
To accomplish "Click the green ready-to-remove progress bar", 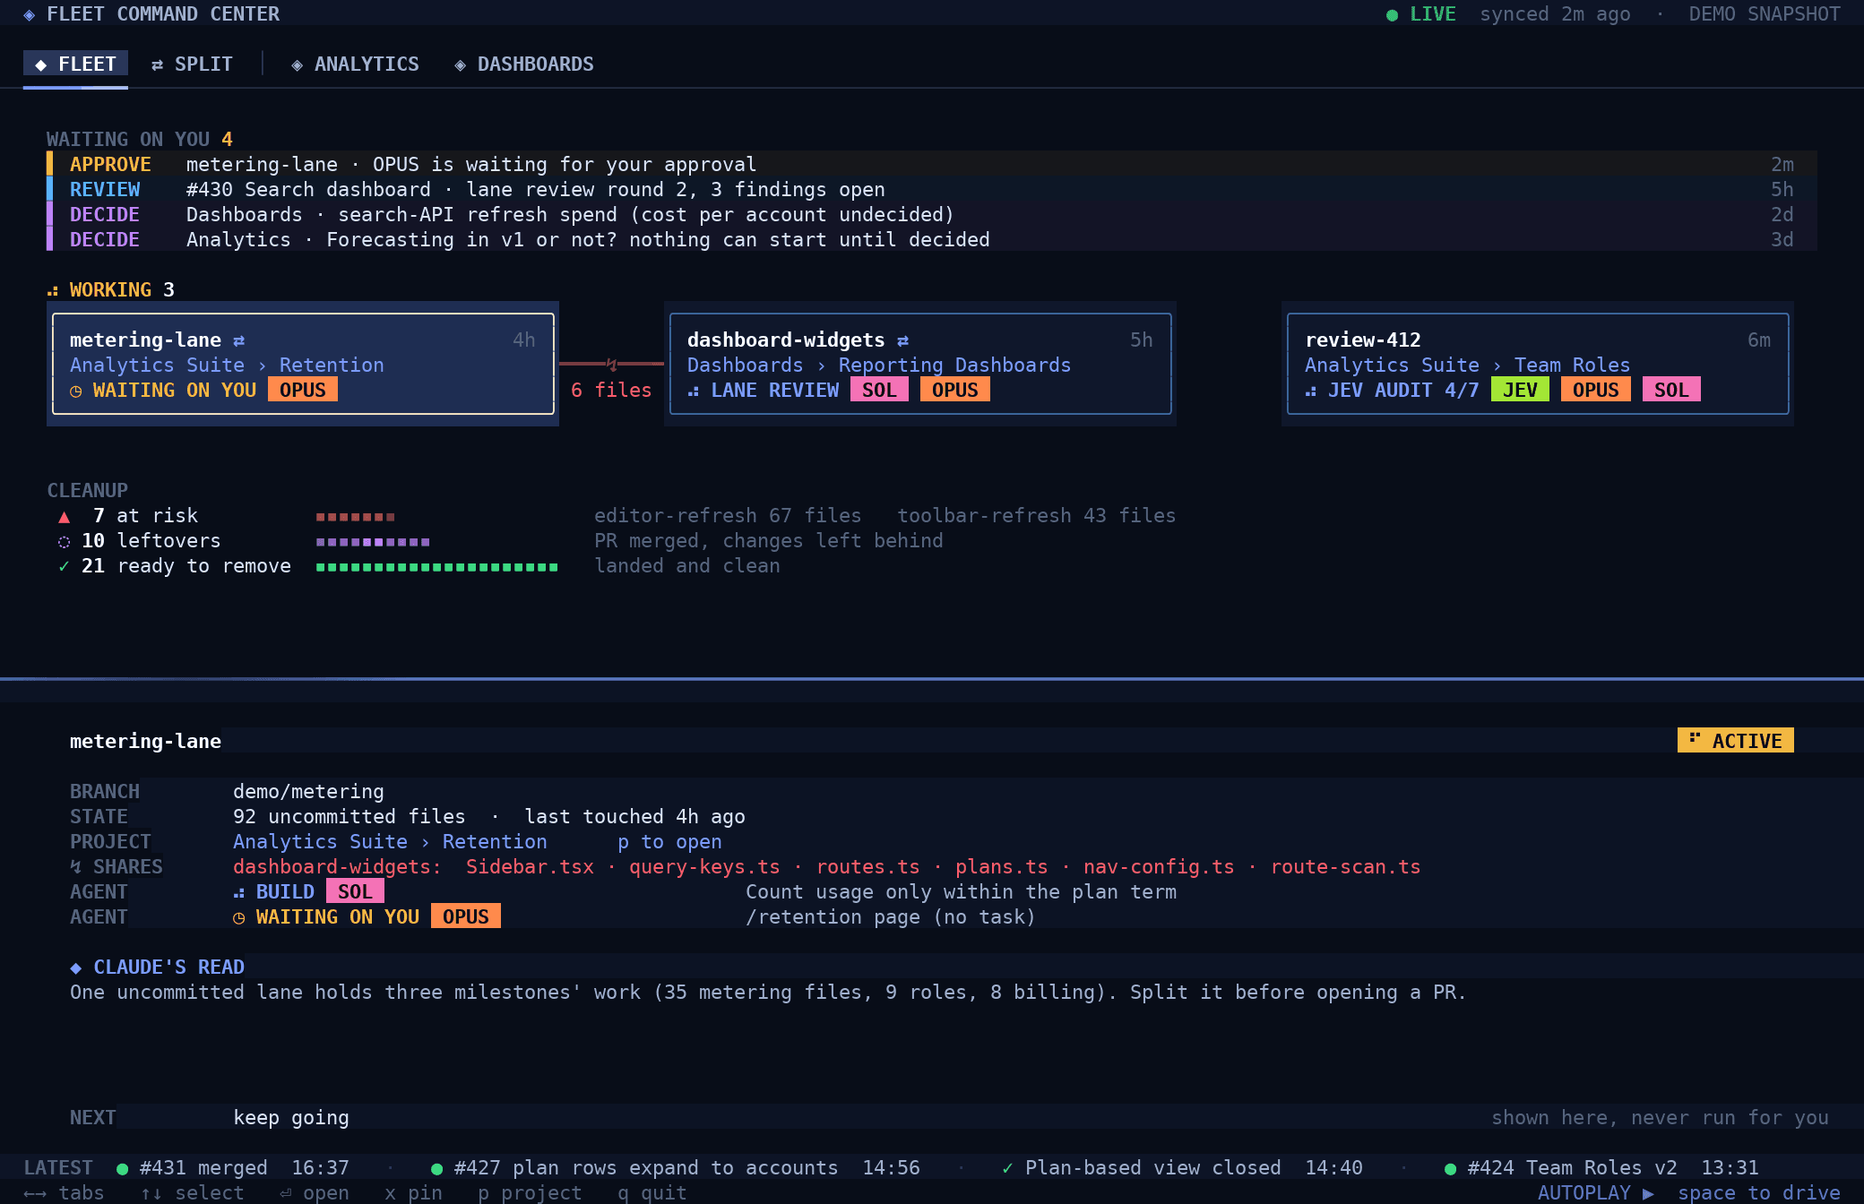I will click(x=436, y=567).
